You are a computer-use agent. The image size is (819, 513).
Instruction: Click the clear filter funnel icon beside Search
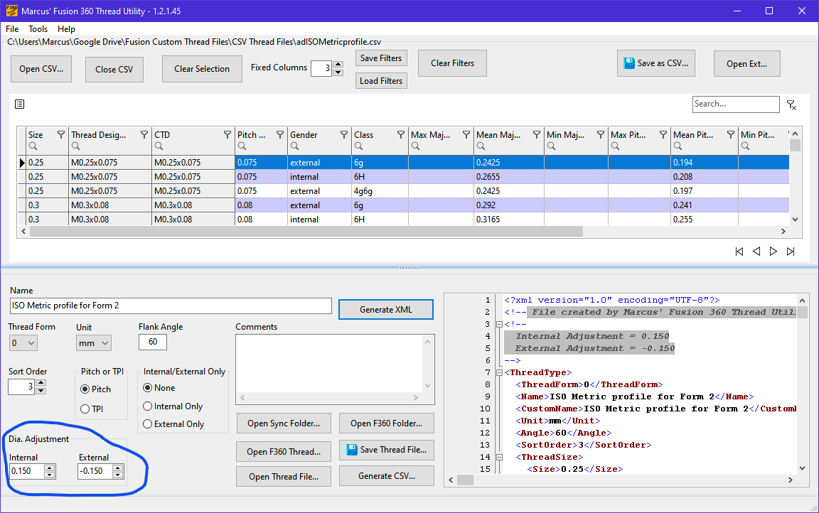(x=791, y=105)
